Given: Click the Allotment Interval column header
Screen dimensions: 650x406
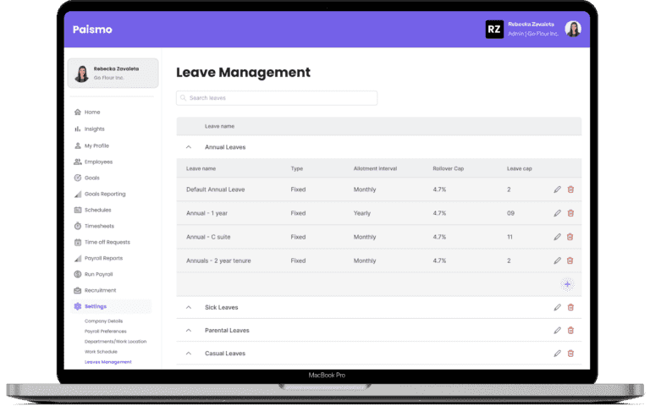Looking at the screenshot, I should point(375,168).
